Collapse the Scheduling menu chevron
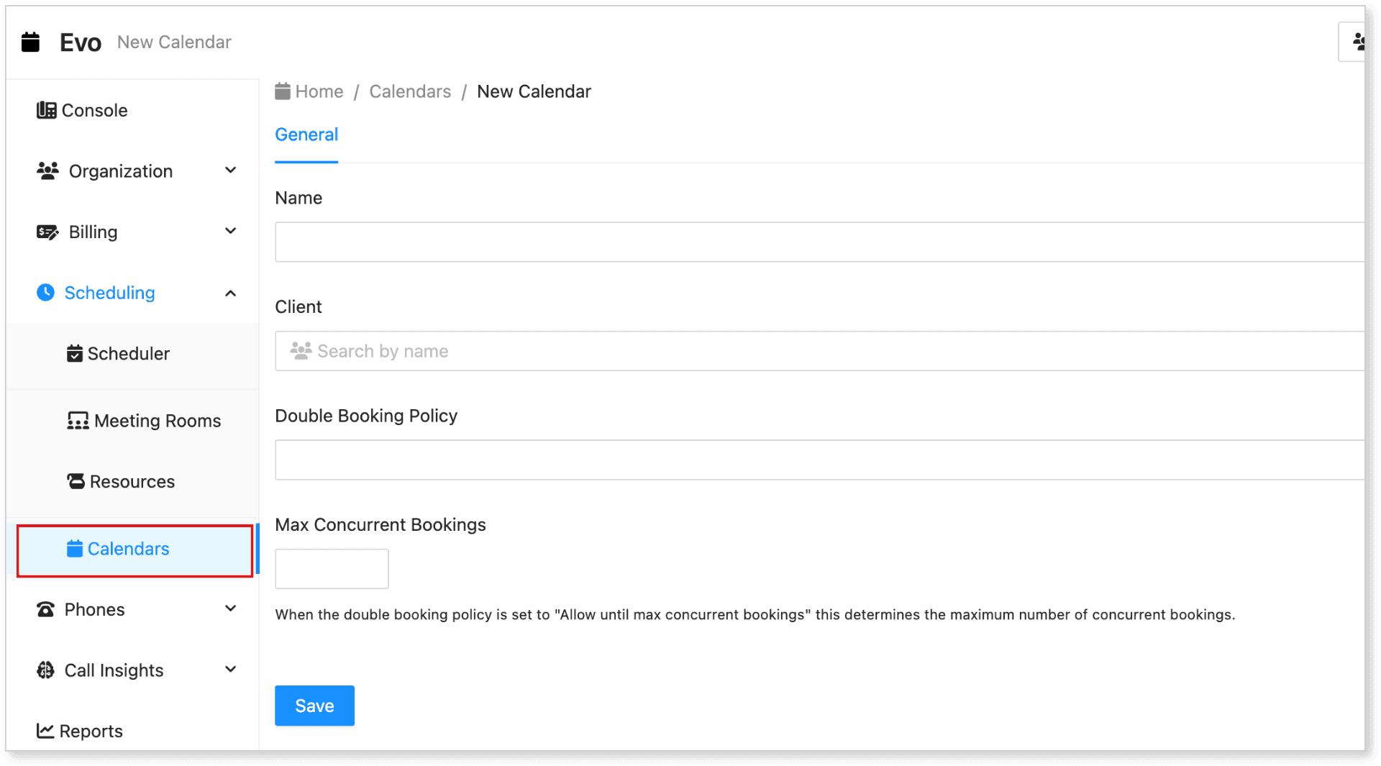 pos(230,293)
